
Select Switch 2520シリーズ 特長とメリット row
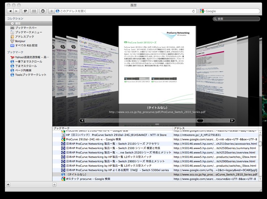(155, 153)
